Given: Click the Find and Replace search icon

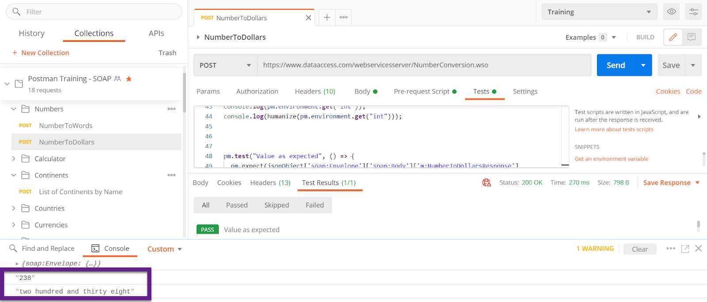Looking at the screenshot, I should 13,249.
